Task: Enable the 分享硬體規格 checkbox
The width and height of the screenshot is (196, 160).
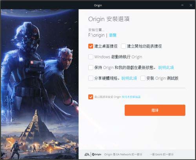Action: tap(91, 78)
